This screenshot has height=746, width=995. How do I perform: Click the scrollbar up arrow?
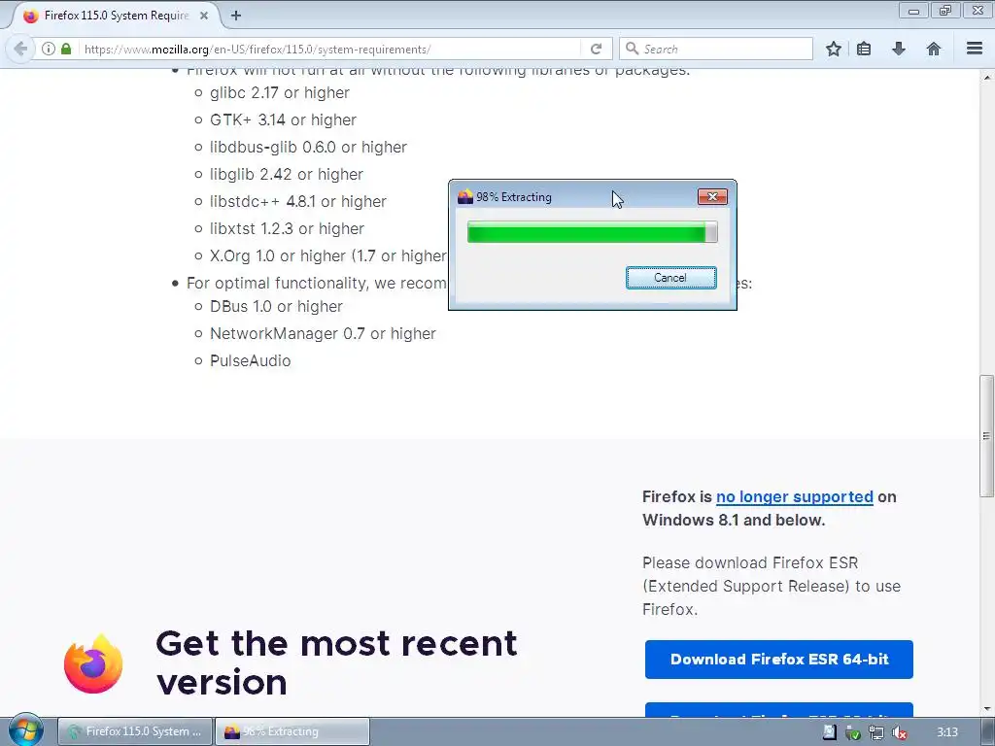click(986, 78)
